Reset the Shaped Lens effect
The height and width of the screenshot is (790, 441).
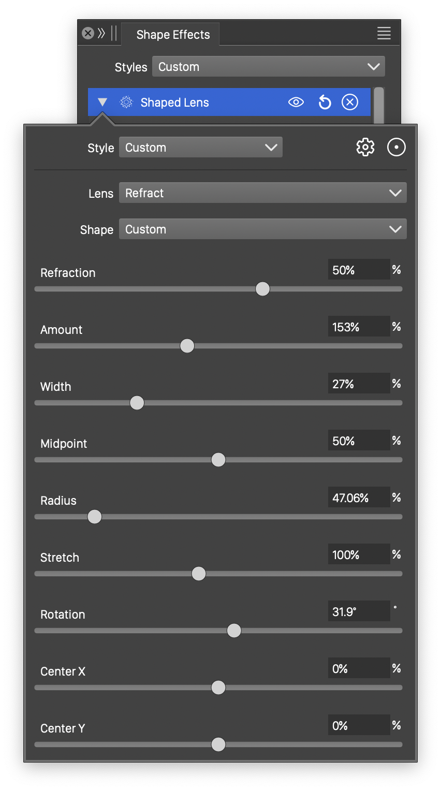[x=325, y=103]
